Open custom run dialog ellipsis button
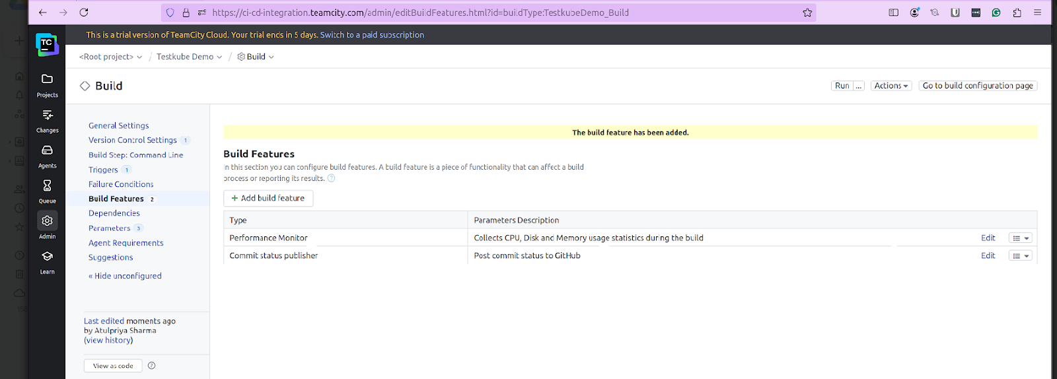 [x=859, y=86]
